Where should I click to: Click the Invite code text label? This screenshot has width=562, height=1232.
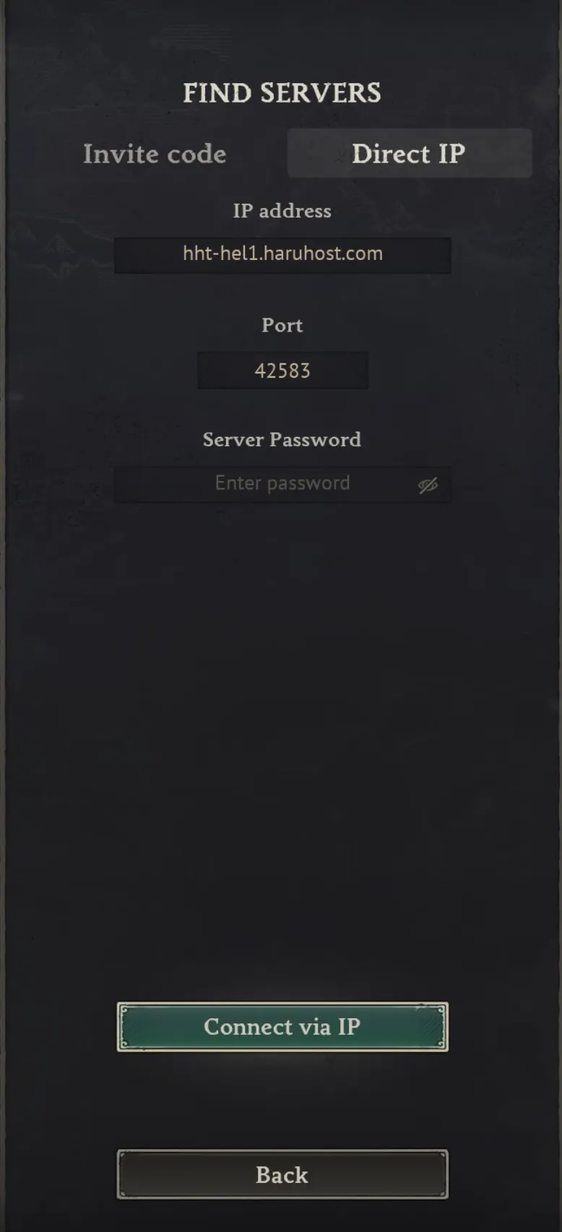point(155,154)
